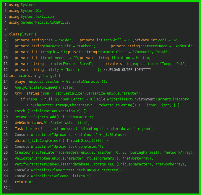201x195 pixels.
Task: Click the "Tongue Out" expression value
Action: pos(172,64)
